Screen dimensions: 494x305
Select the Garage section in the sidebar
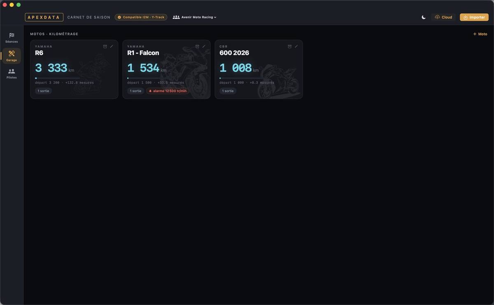[12, 56]
